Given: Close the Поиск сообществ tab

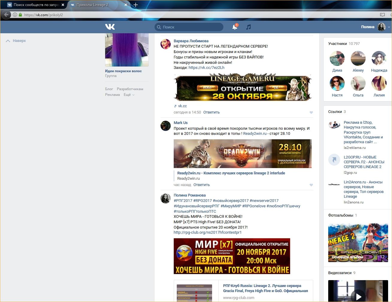Looking at the screenshot, I should coord(63,5).
